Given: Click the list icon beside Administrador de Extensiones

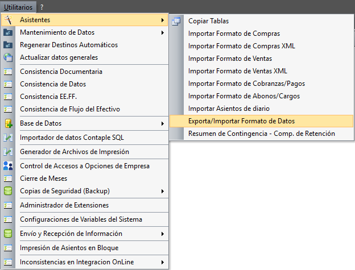Looking at the screenshot, I should tap(8, 205).
